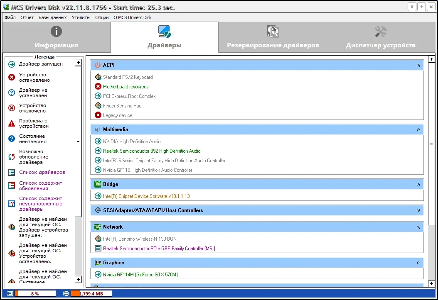This screenshot has height=300, width=438.
Task: Select the Драйверы tab
Action: pyautogui.click(x=164, y=37)
